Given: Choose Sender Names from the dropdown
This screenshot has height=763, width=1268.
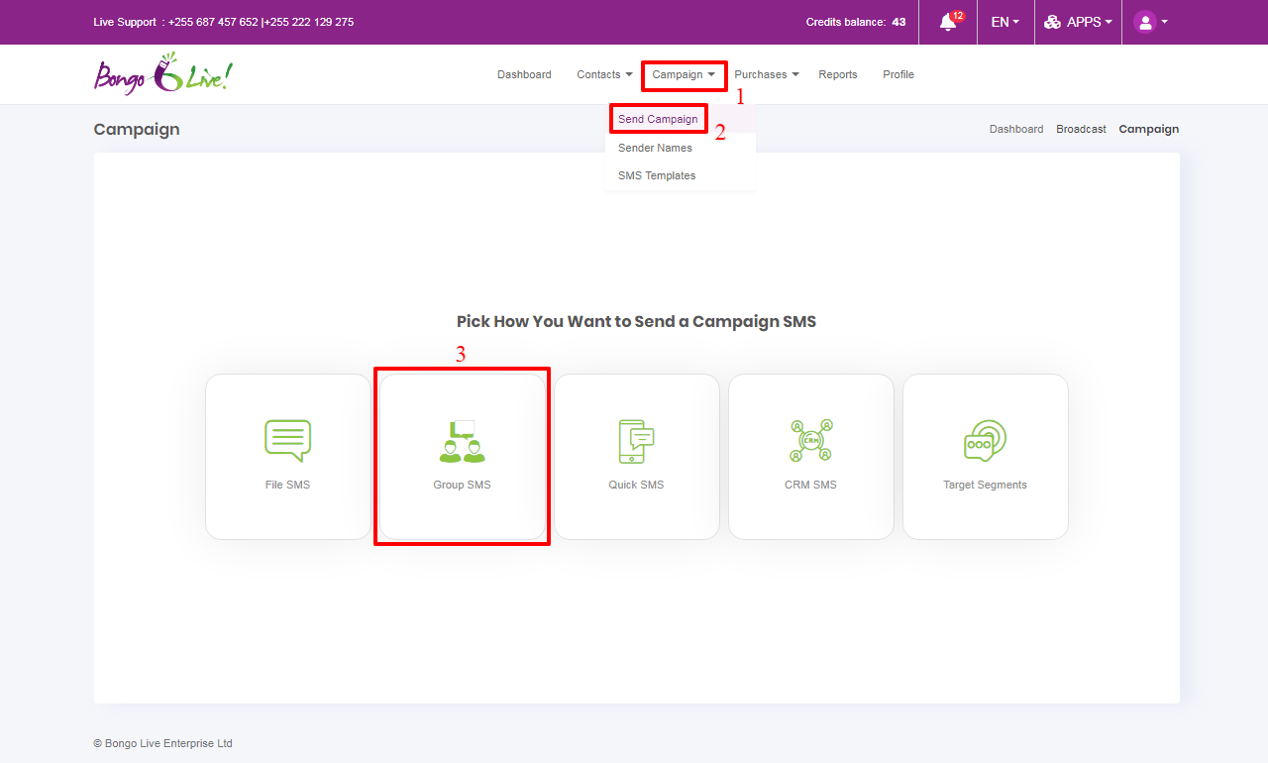Looking at the screenshot, I should 655,148.
